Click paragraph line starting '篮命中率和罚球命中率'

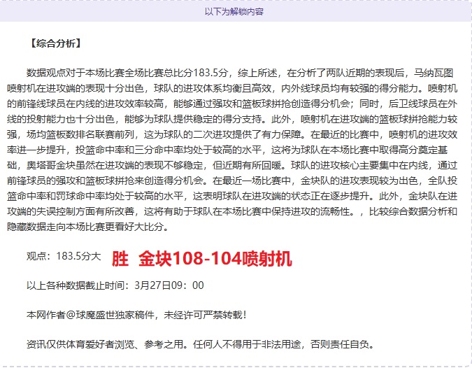(232, 196)
